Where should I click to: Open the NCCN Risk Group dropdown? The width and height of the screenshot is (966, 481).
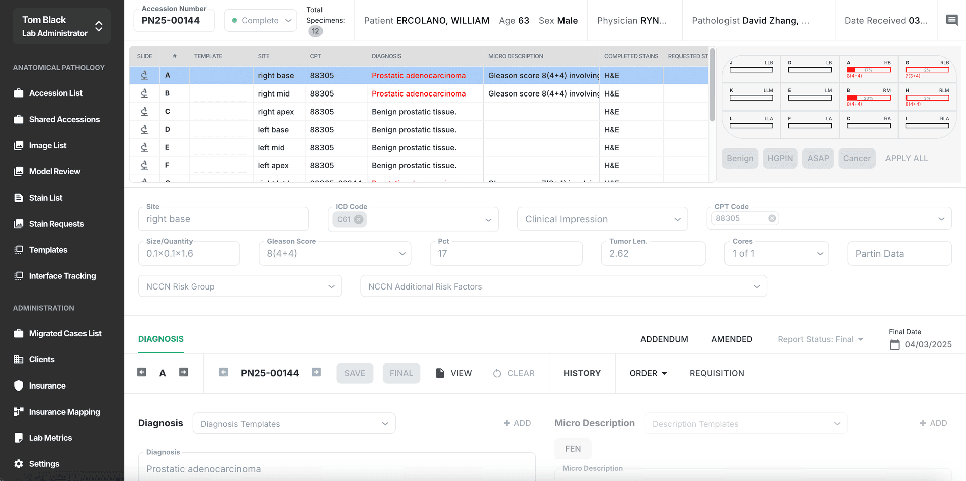coord(240,286)
